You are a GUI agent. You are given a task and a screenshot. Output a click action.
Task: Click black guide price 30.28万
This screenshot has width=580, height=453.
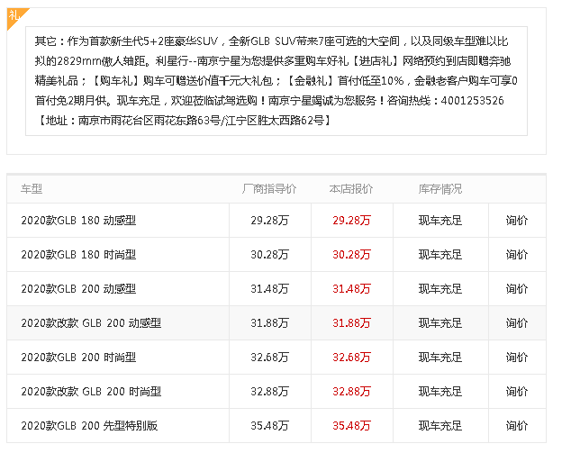tap(269, 255)
